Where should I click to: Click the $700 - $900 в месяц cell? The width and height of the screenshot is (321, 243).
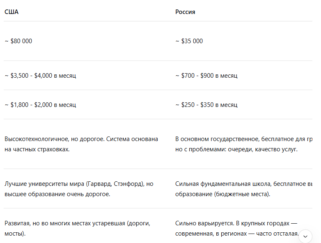(x=206, y=76)
